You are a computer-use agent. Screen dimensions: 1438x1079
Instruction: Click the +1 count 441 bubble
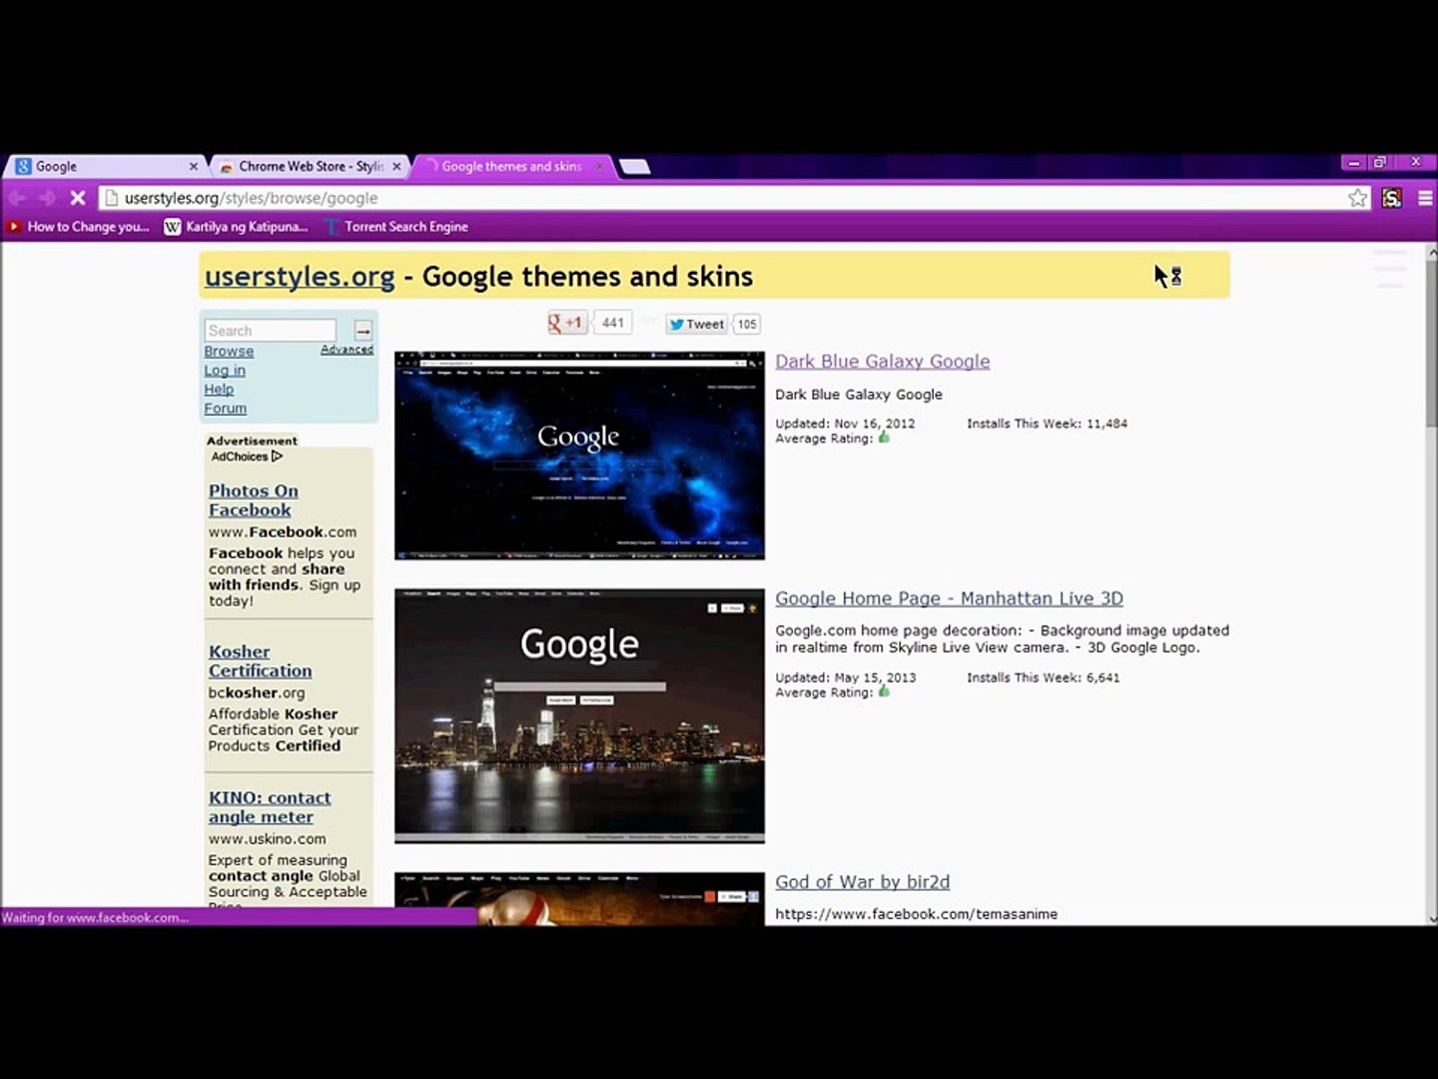tap(612, 323)
